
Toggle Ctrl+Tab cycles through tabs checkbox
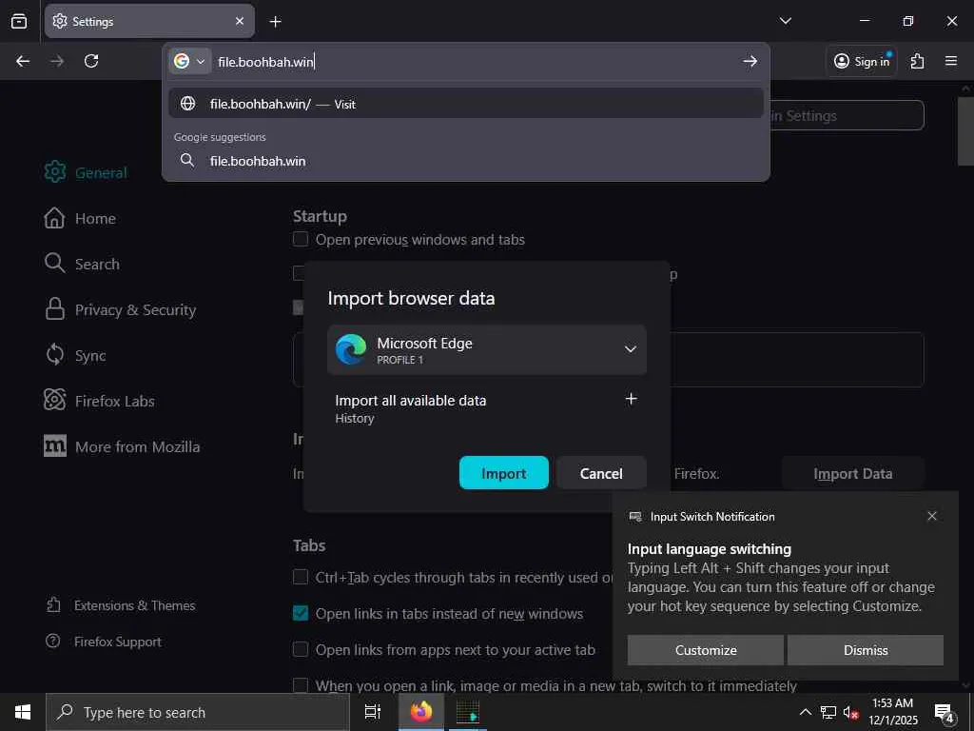tap(301, 577)
